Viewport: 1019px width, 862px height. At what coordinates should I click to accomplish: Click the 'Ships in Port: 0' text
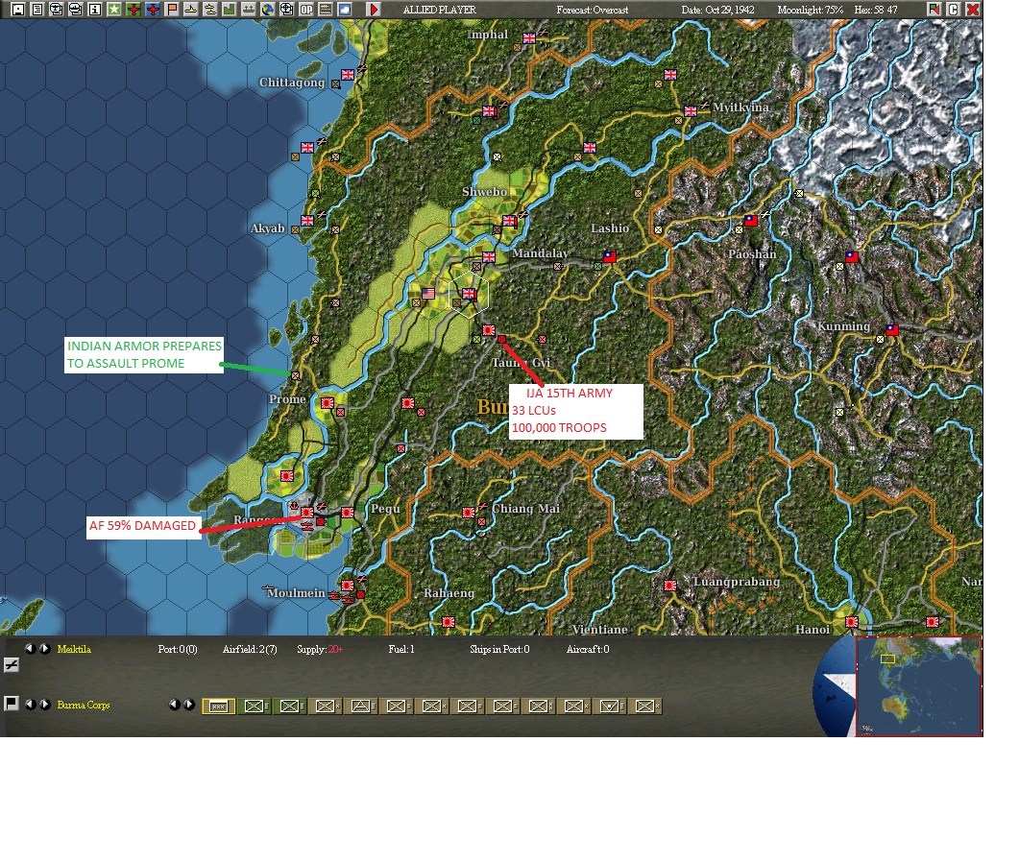pos(499,649)
